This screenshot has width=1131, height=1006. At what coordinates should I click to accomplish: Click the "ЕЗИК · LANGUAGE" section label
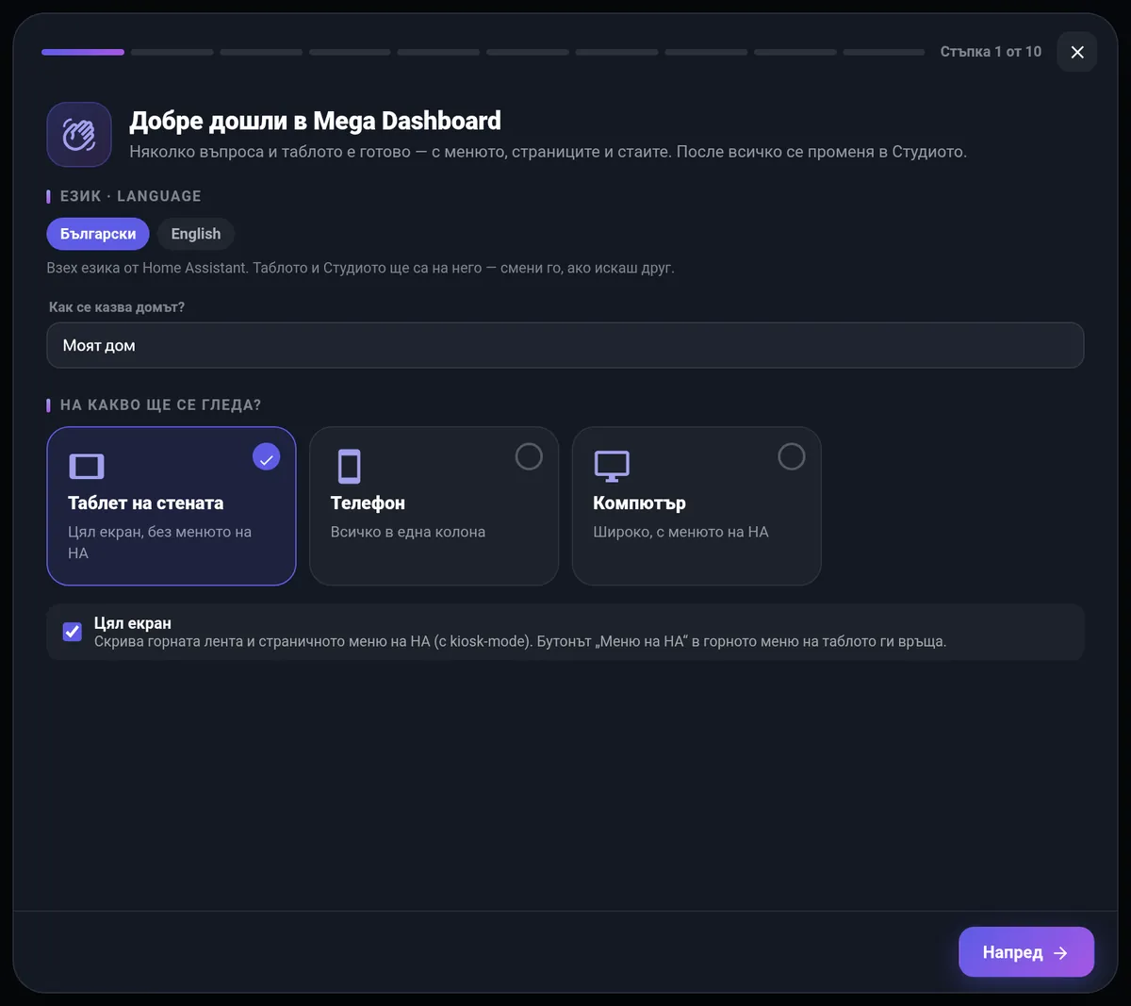[x=130, y=196]
